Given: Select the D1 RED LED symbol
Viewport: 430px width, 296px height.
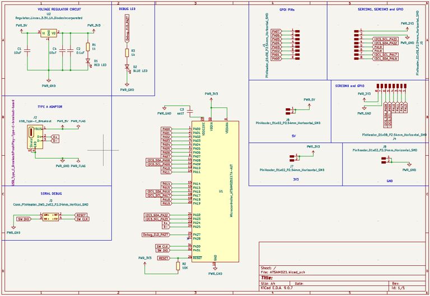Looking at the screenshot, I should [88, 61].
